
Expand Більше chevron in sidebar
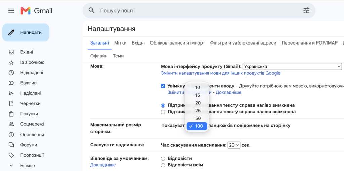[x=11, y=166]
